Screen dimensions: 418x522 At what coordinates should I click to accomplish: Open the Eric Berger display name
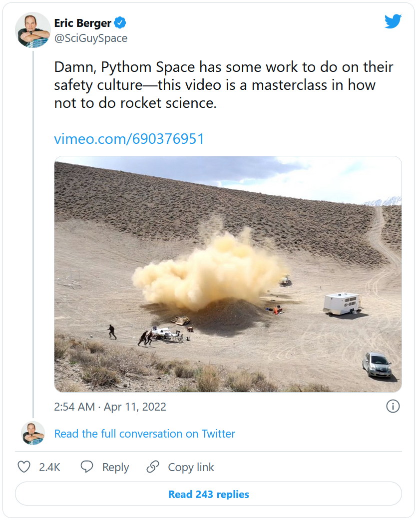pos(82,23)
